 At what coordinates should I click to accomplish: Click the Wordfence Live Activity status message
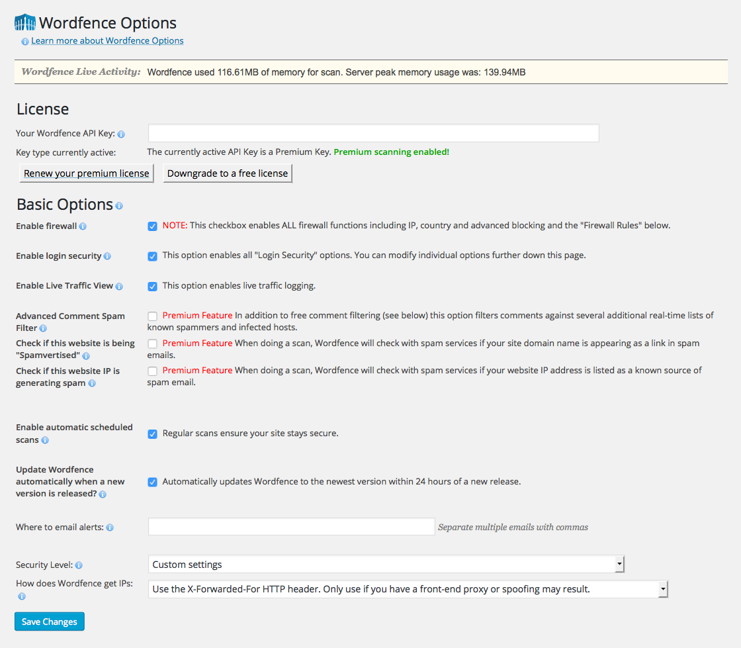click(x=337, y=72)
